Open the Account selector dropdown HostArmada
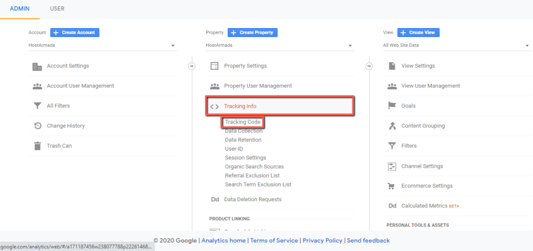Image resolution: width=533 pixels, height=251 pixels. tap(103, 45)
